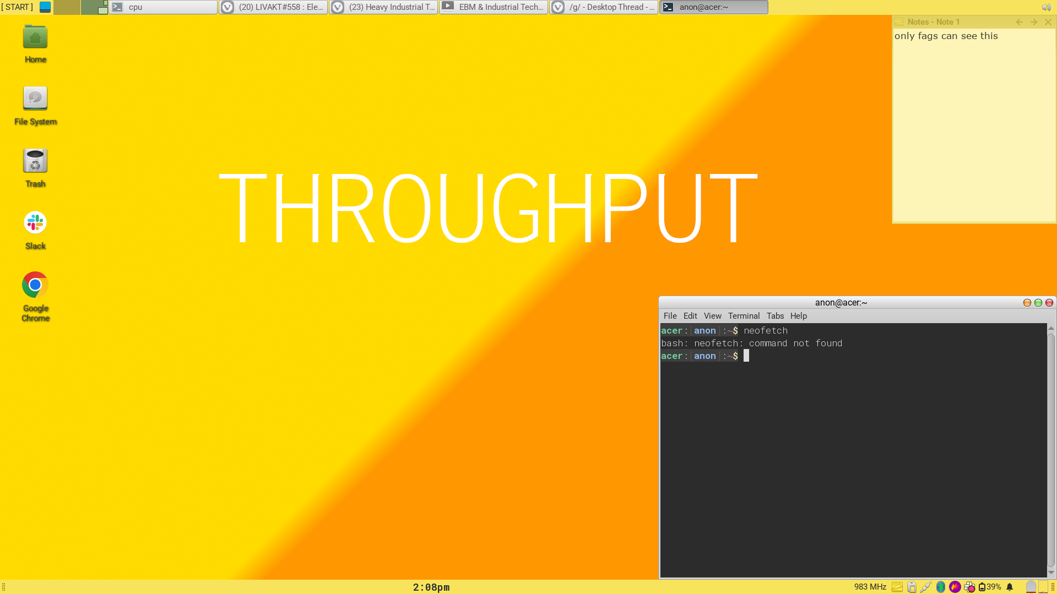This screenshot has height=594, width=1057.
Task: Switch to the LIVAKT#558 taskbar window
Action: 274,7
